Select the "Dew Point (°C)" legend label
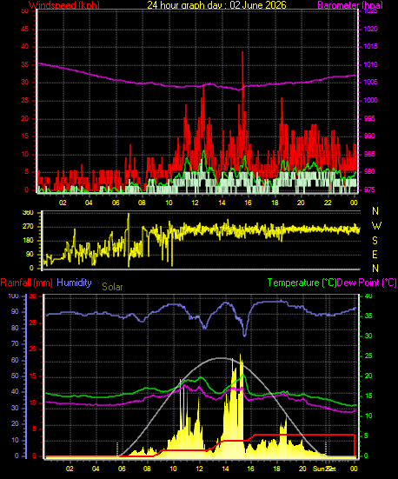Viewport: 398px width, 479px height. [x=367, y=283]
